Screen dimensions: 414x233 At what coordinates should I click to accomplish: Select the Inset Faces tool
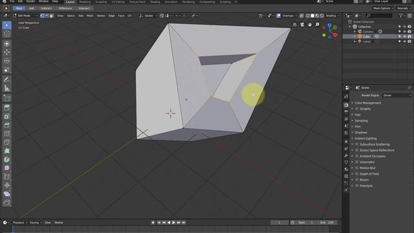point(7,116)
